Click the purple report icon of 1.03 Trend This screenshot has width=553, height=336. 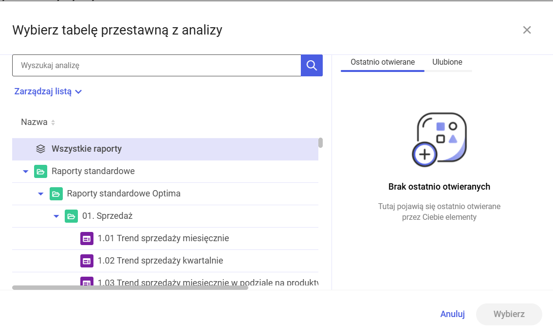point(87,282)
